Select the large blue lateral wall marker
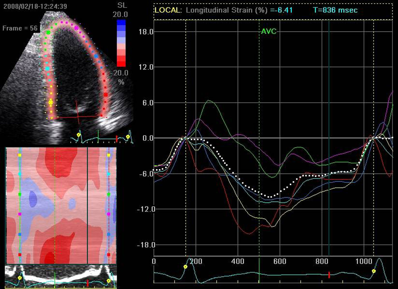Image resolution: width=398 pixels, height=289 pixels. [96, 56]
